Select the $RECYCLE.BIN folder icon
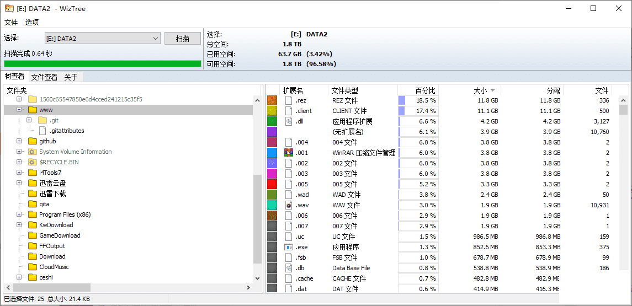Screen dimensions: 632x306 32,162
